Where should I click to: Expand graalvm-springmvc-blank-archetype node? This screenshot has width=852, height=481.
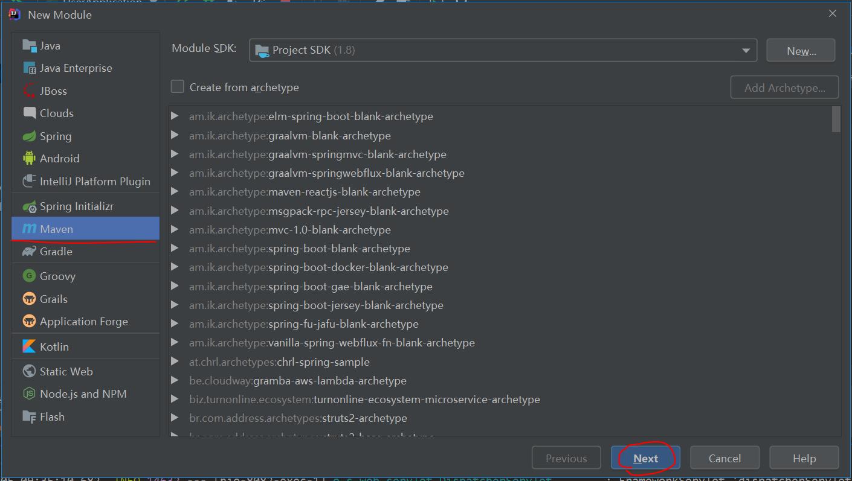click(175, 154)
